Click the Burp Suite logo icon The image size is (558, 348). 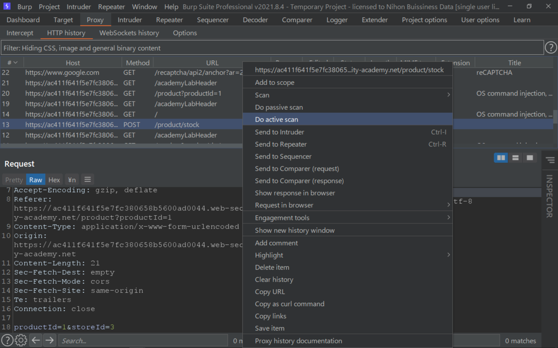click(7, 6)
